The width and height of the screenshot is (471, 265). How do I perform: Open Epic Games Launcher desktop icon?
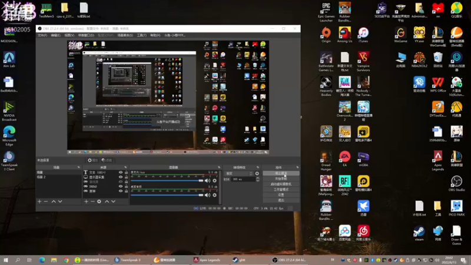pos(326,12)
